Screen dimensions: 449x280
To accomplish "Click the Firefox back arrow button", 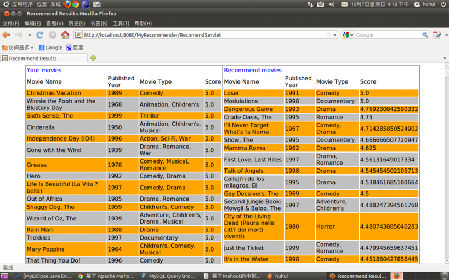I will point(6,35).
